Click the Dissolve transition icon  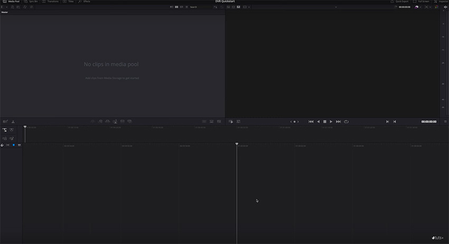click(212, 121)
